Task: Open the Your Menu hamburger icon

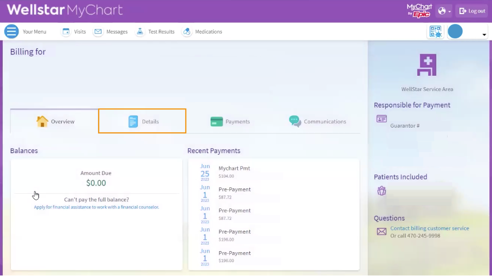Action: (11, 31)
